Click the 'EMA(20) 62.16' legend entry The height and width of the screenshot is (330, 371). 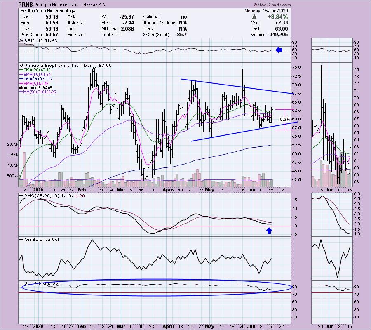point(37,70)
